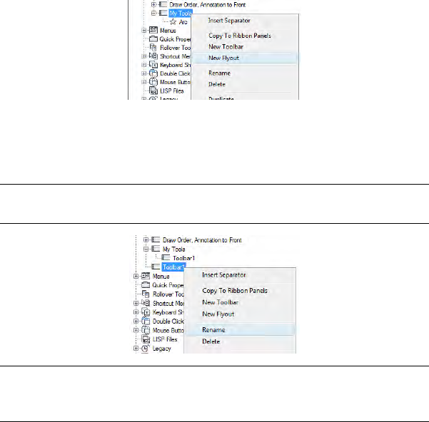Click toolbar icon of unselected My Tools, lower tree
Viewport: 429px width, 422px height.
pyautogui.click(x=156, y=249)
